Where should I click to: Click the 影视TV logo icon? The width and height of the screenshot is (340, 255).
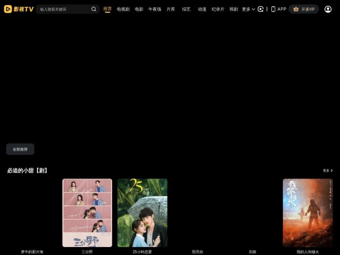click(x=8, y=9)
